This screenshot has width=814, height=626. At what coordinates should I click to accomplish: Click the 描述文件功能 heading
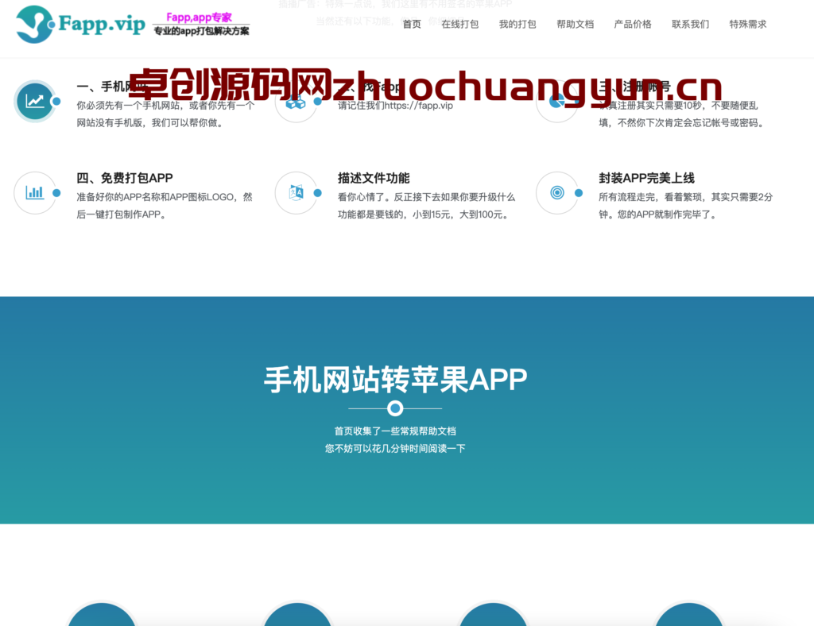pyautogui.click(x=374, y=178)
